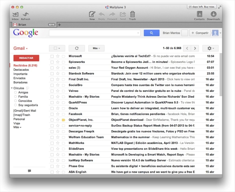Click the message list vertical scrollbar
235x192 pixels.
pyautogui.click(x=221, y=75)
